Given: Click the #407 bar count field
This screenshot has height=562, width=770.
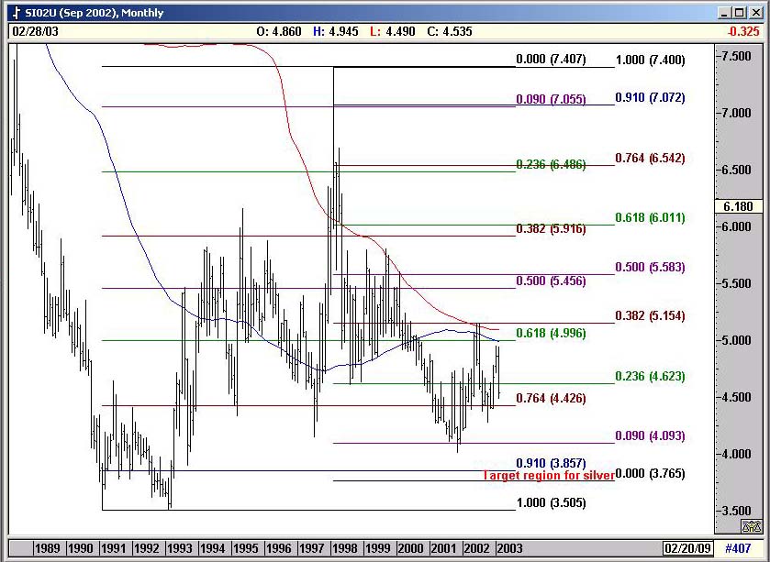Looking at the screenshot, I should [x=738, y=547].
